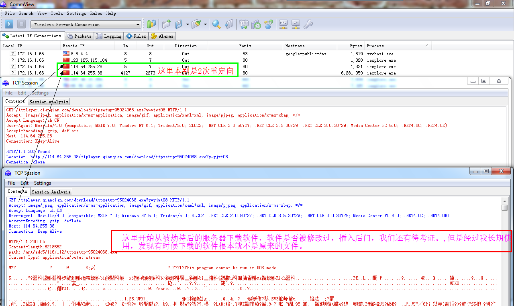This screenshot has height=306, width=514.
Task: Switch to Latest IP Connections tab
Action: pos(32,36)
